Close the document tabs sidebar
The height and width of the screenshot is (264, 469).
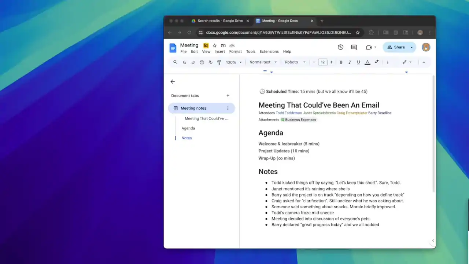(x=173, y=82)
